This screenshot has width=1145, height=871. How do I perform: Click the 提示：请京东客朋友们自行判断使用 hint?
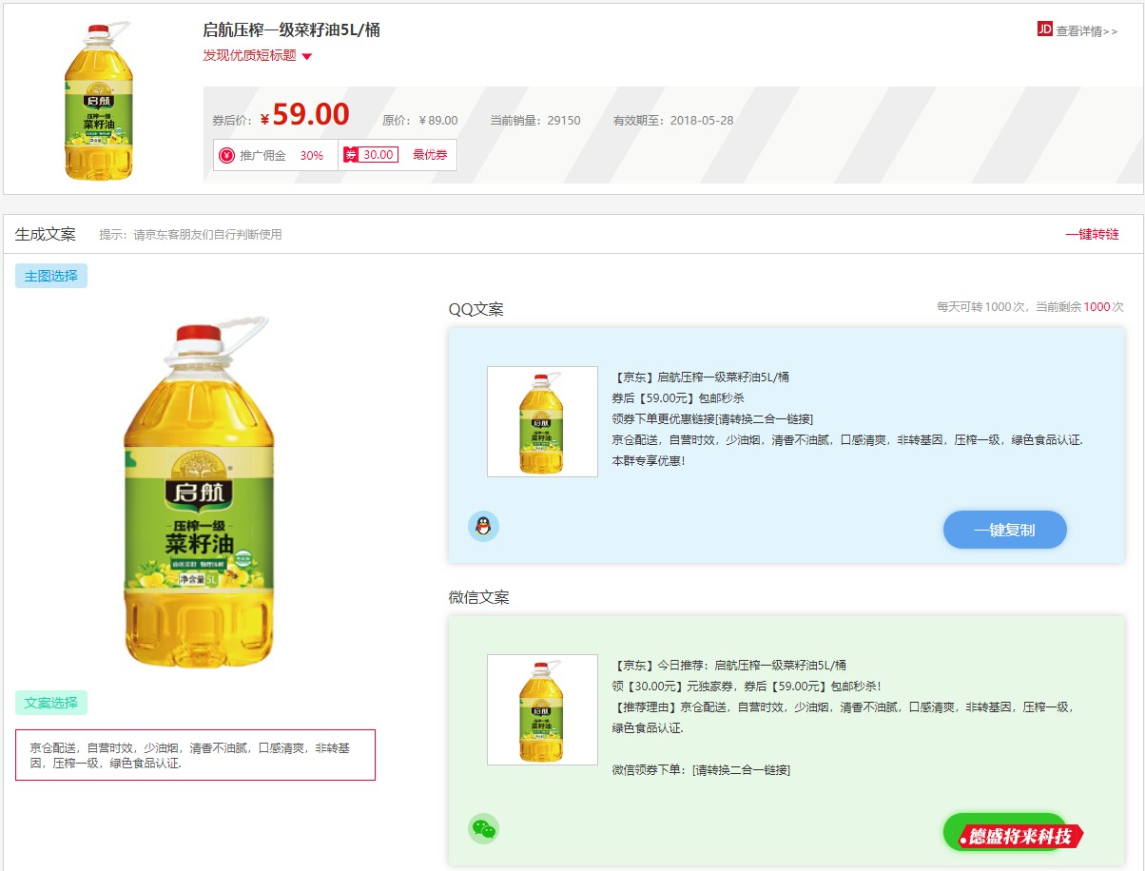[190, 234]
